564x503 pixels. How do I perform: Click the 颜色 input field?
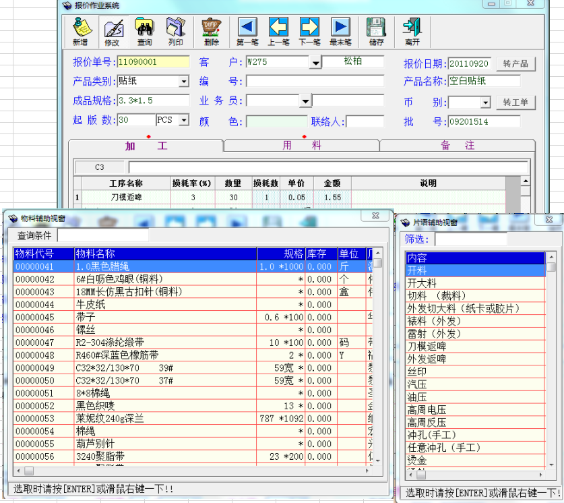tap(276, 121)
